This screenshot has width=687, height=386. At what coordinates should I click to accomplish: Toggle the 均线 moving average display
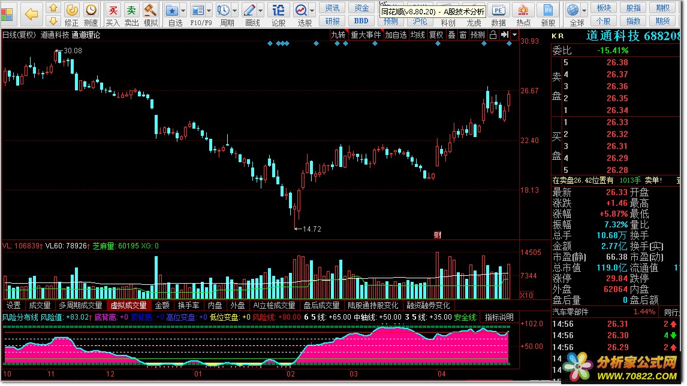click(x=418, y=35)
